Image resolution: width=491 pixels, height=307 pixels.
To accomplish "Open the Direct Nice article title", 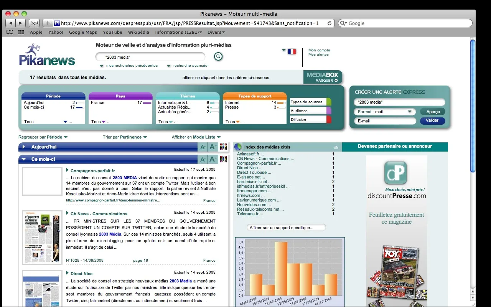I will 81,274.
